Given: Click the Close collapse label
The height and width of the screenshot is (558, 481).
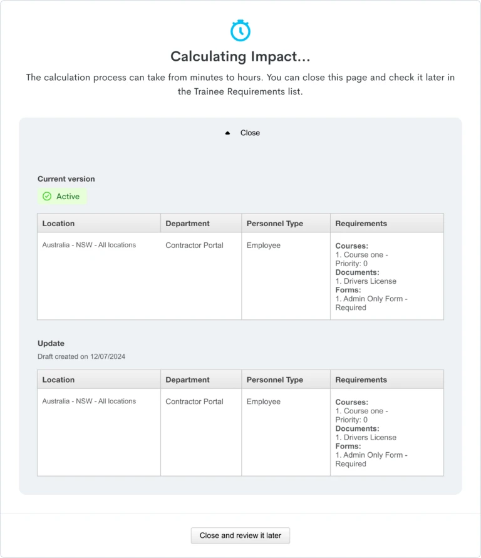Looking at the screenshot, I should click(x=250, y=133).
